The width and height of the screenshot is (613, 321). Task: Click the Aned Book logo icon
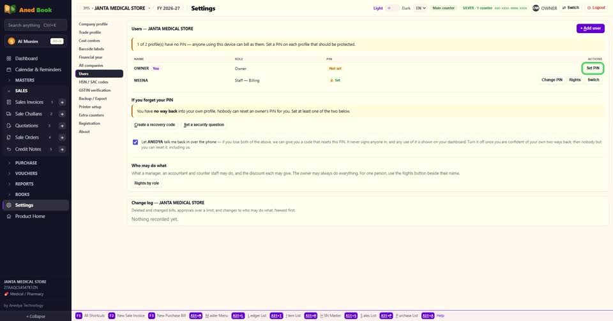(x=10, y=9)
